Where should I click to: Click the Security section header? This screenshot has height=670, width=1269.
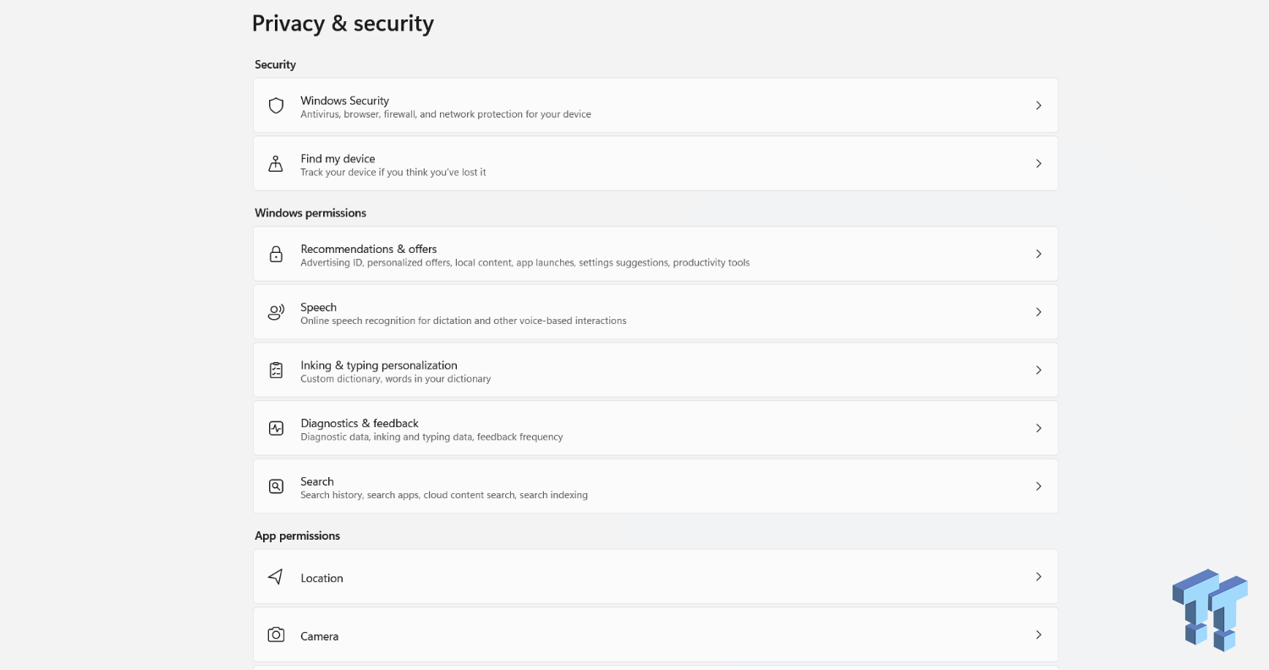[275, 64]
